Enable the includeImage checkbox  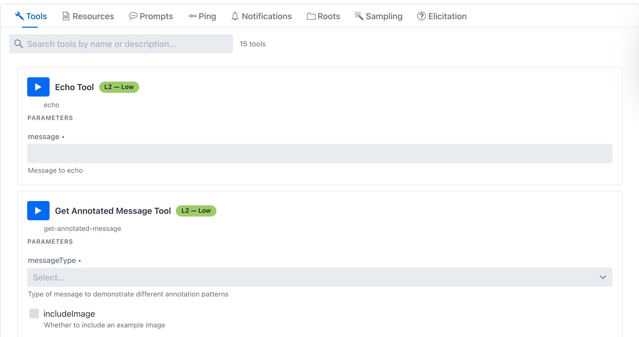[x=34, y=314]
